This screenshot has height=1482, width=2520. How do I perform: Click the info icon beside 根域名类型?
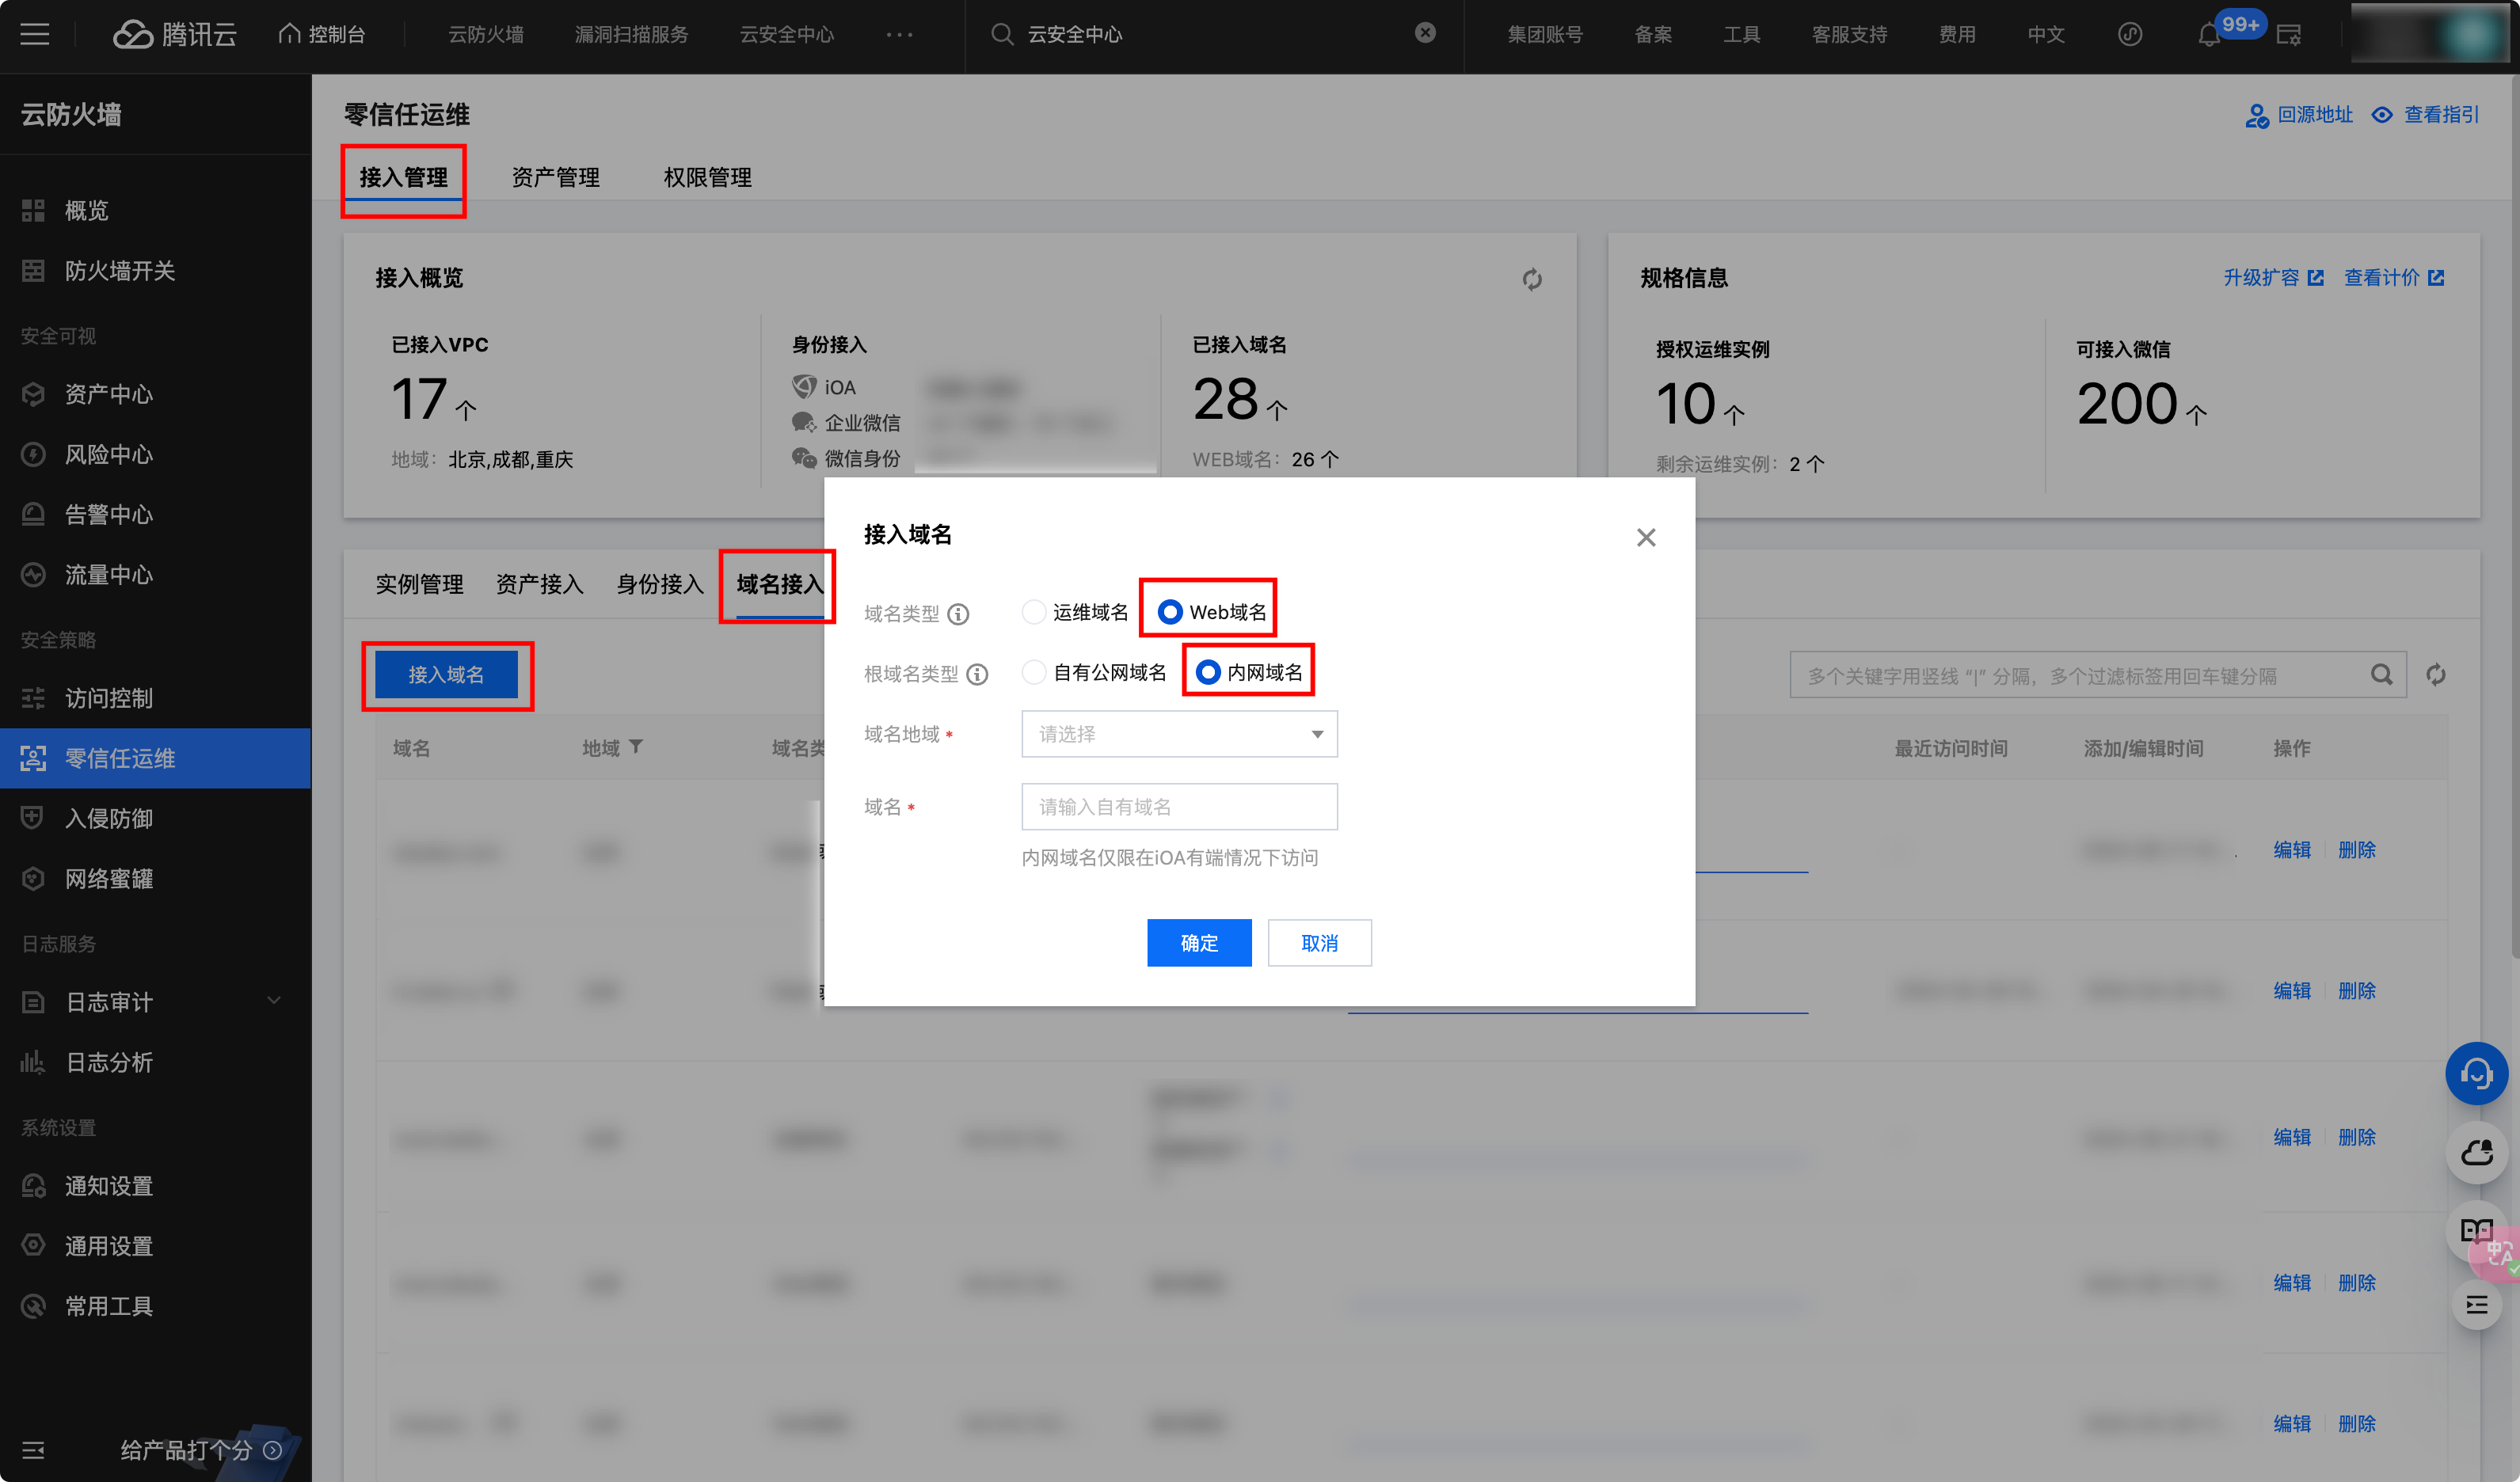pyautogui.click(x=977, y=674)
